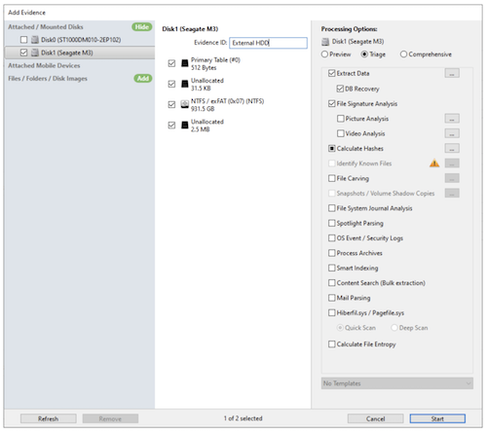Click the 2.5 MB Unallocated partition icon
The width and height of the screenshot is (487, 434).
point(185,126)
